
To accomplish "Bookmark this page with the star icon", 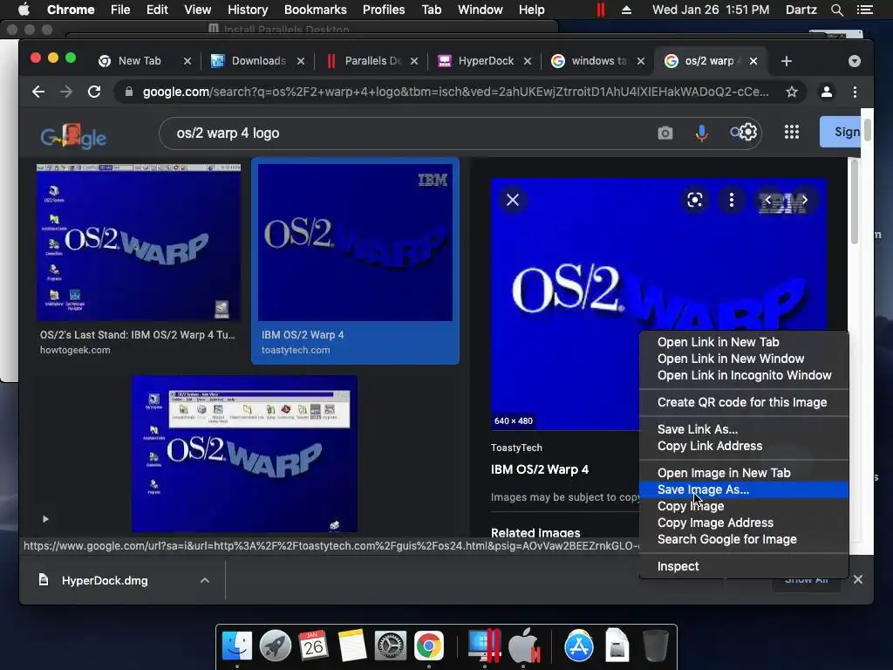I will pyautogui.click(x=792, y=92).
